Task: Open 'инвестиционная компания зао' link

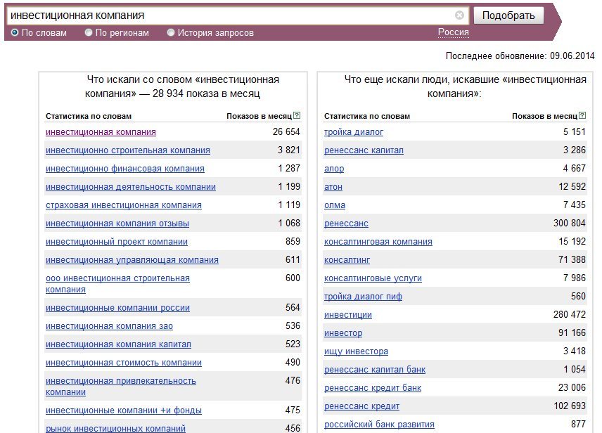Action: pos(109,326)
